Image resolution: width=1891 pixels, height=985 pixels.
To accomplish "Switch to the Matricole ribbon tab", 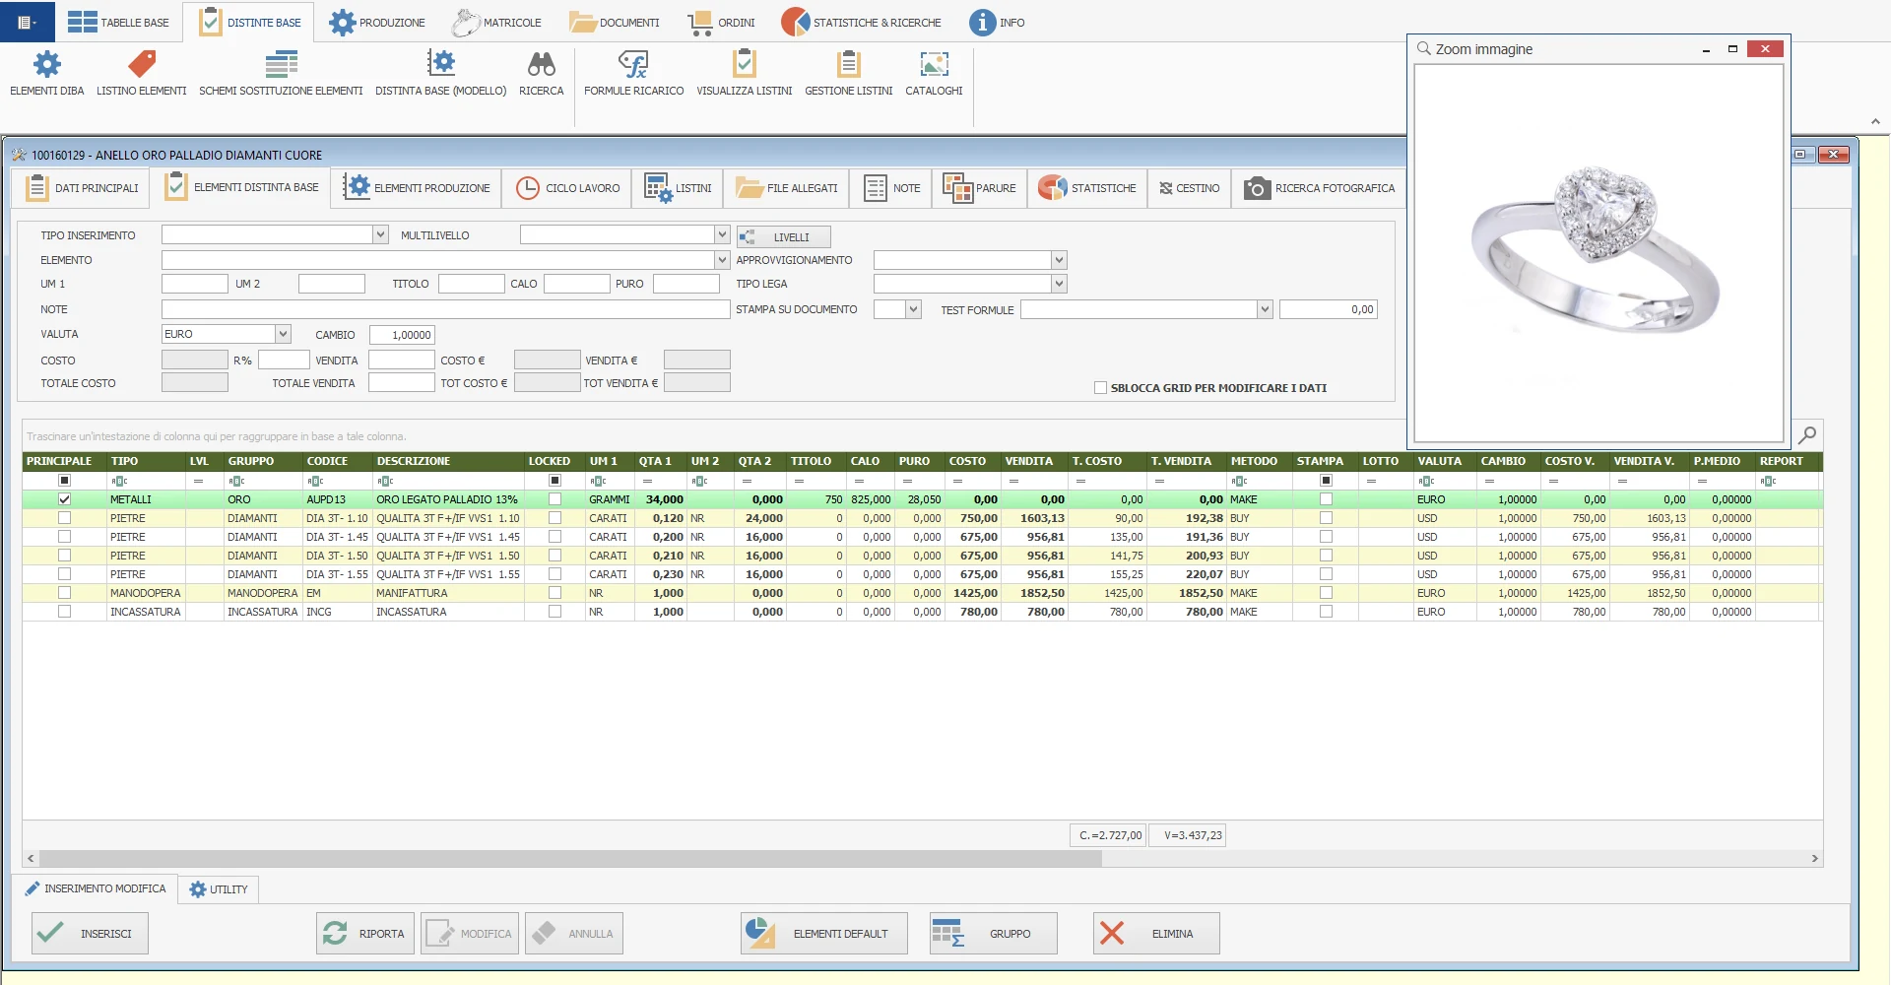I will (x=497, y=23).
